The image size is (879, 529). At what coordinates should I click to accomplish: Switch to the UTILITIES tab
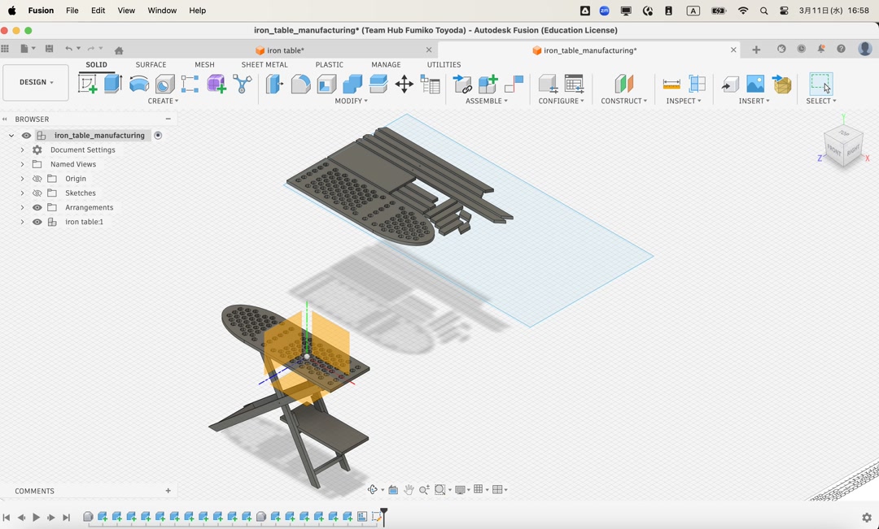[444, 64]
